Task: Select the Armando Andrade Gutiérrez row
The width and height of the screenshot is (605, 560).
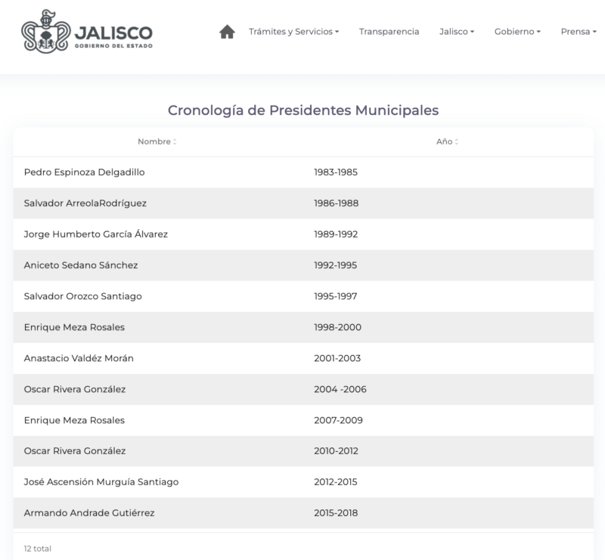Action: [89, 513]
